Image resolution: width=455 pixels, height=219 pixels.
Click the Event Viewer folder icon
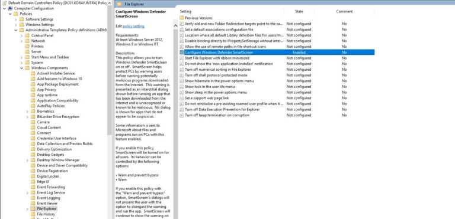coord(33,204)
